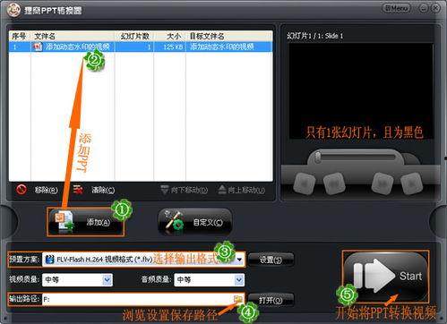Click the 设置(S) settings button
Viewport: 447px width, 324px height.
pyautogui.click(x=271, y=260)
